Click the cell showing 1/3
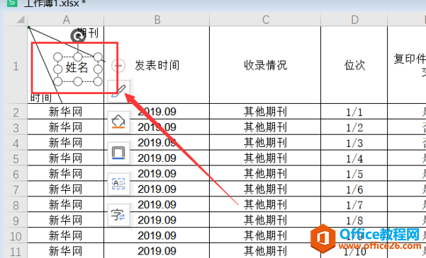Image resolution: width=426 pixels, height=258 pixels. (x=354, y=143)
